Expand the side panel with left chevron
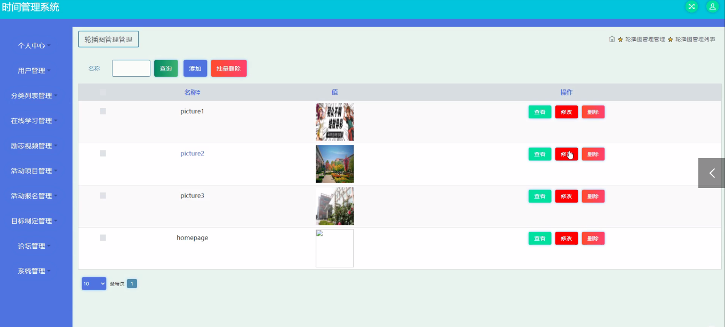 (x=712, y=173)
